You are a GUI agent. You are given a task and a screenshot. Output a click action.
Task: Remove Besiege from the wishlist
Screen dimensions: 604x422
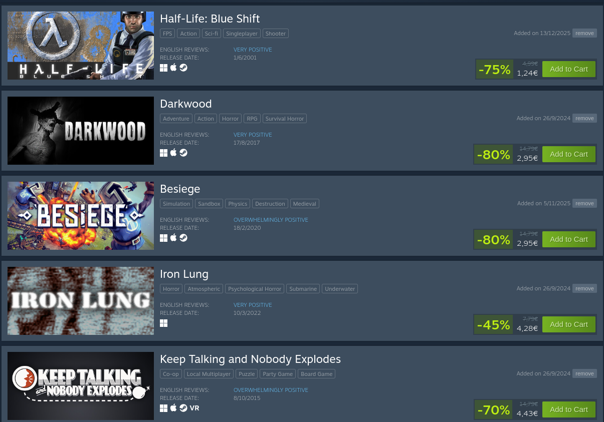(584, 203)
